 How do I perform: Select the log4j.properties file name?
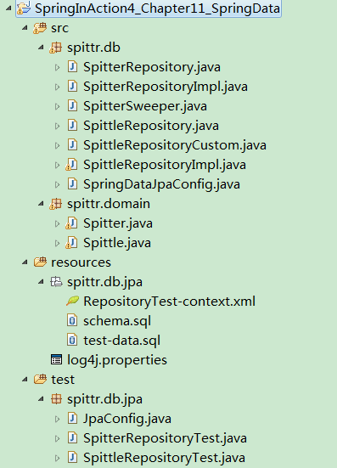(117, 360)
